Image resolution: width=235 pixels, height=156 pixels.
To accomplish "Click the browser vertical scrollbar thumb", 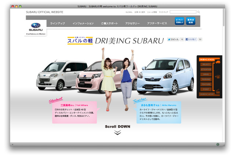I will pos(224,17).
